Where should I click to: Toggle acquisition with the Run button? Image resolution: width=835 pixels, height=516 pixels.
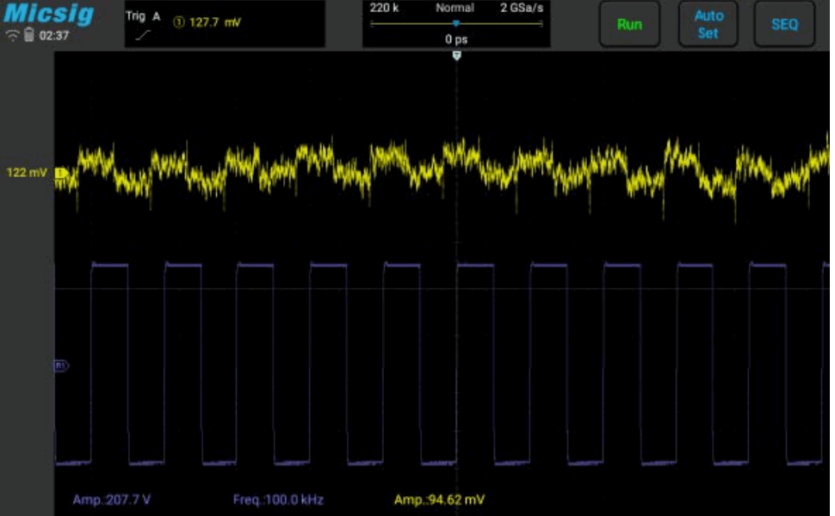(x=629, y=24)
